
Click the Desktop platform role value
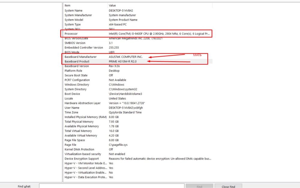point(114,71)
